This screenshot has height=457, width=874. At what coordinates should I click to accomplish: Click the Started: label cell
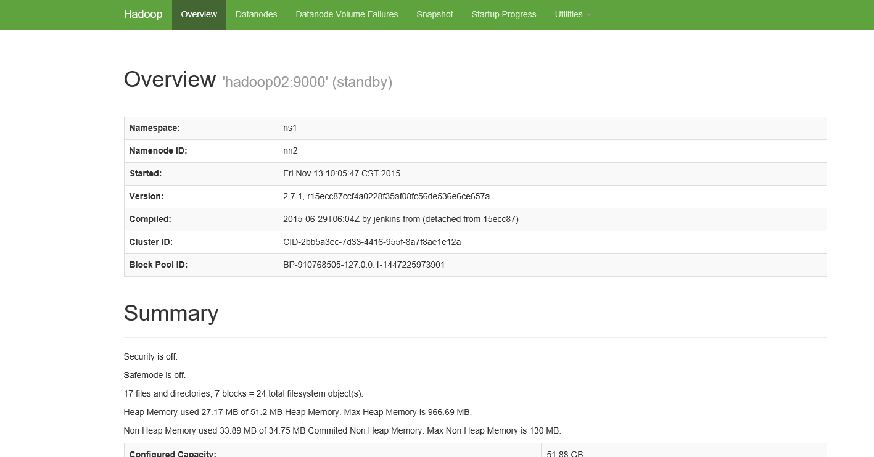[201, 174]
